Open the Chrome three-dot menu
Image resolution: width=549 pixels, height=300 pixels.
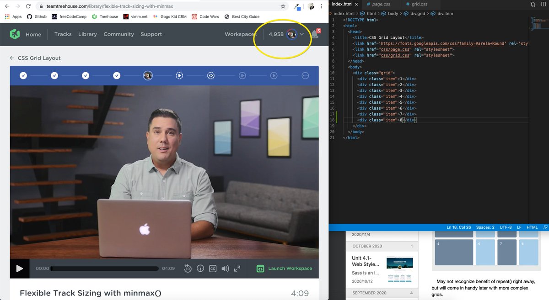[323, 6]
